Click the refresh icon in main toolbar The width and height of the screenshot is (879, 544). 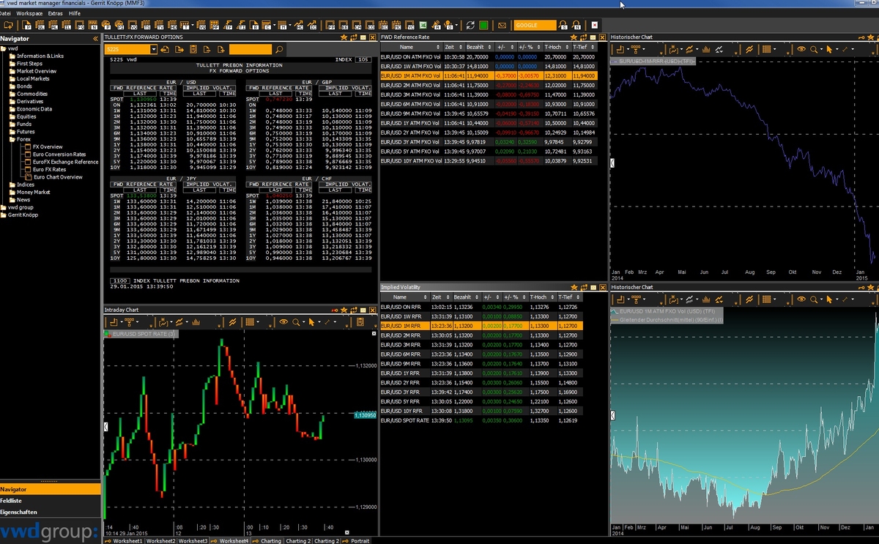point(470,26)
